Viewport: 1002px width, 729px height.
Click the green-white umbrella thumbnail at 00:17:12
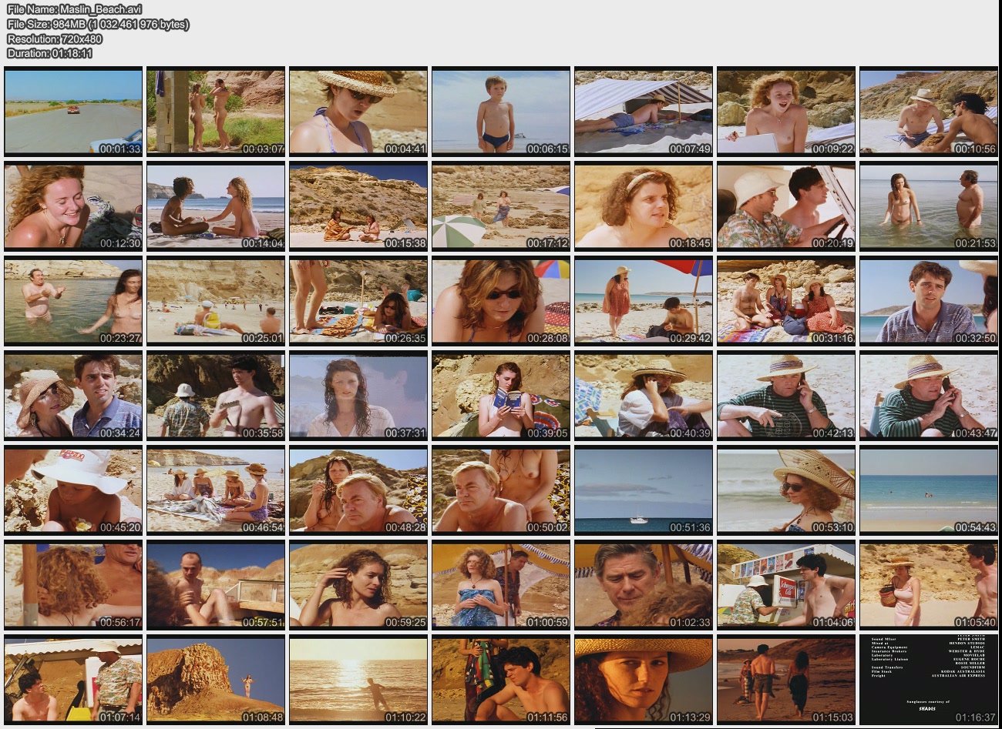[x=501, y=206]
